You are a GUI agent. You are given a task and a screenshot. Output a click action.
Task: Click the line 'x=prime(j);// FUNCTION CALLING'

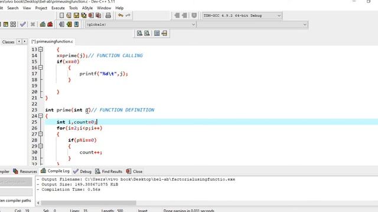pos(100,55)
